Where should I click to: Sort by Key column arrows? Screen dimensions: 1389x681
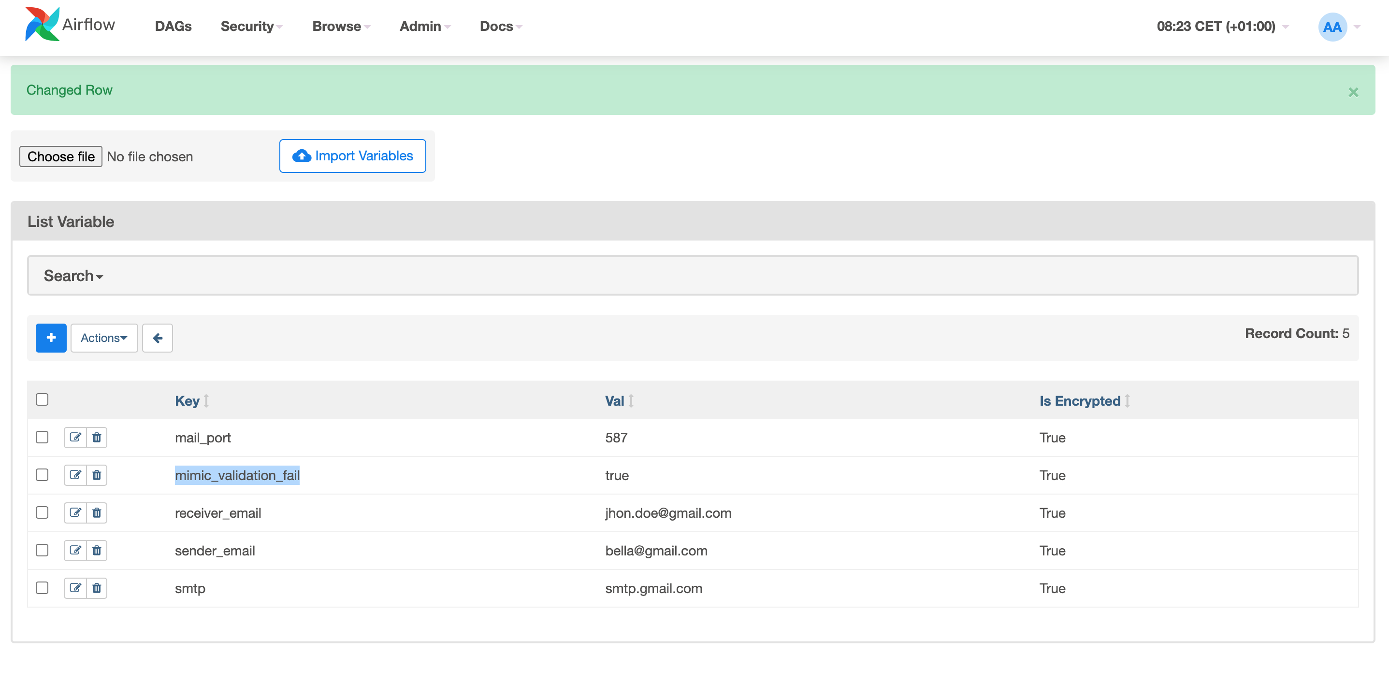206,401
